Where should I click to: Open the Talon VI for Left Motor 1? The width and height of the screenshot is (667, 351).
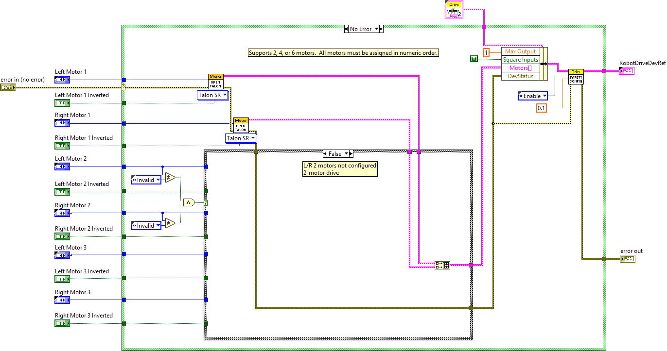coord(215,81)
